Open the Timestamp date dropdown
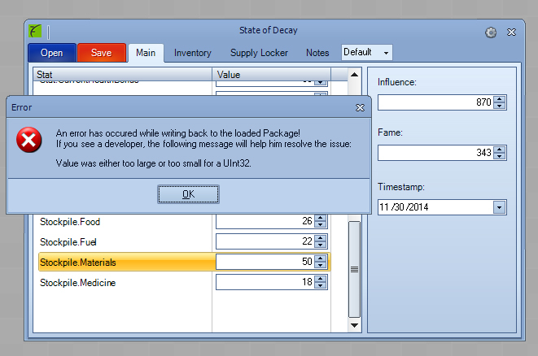The height and width of the screenshot is (356, 538). click(x=498, y=207)
